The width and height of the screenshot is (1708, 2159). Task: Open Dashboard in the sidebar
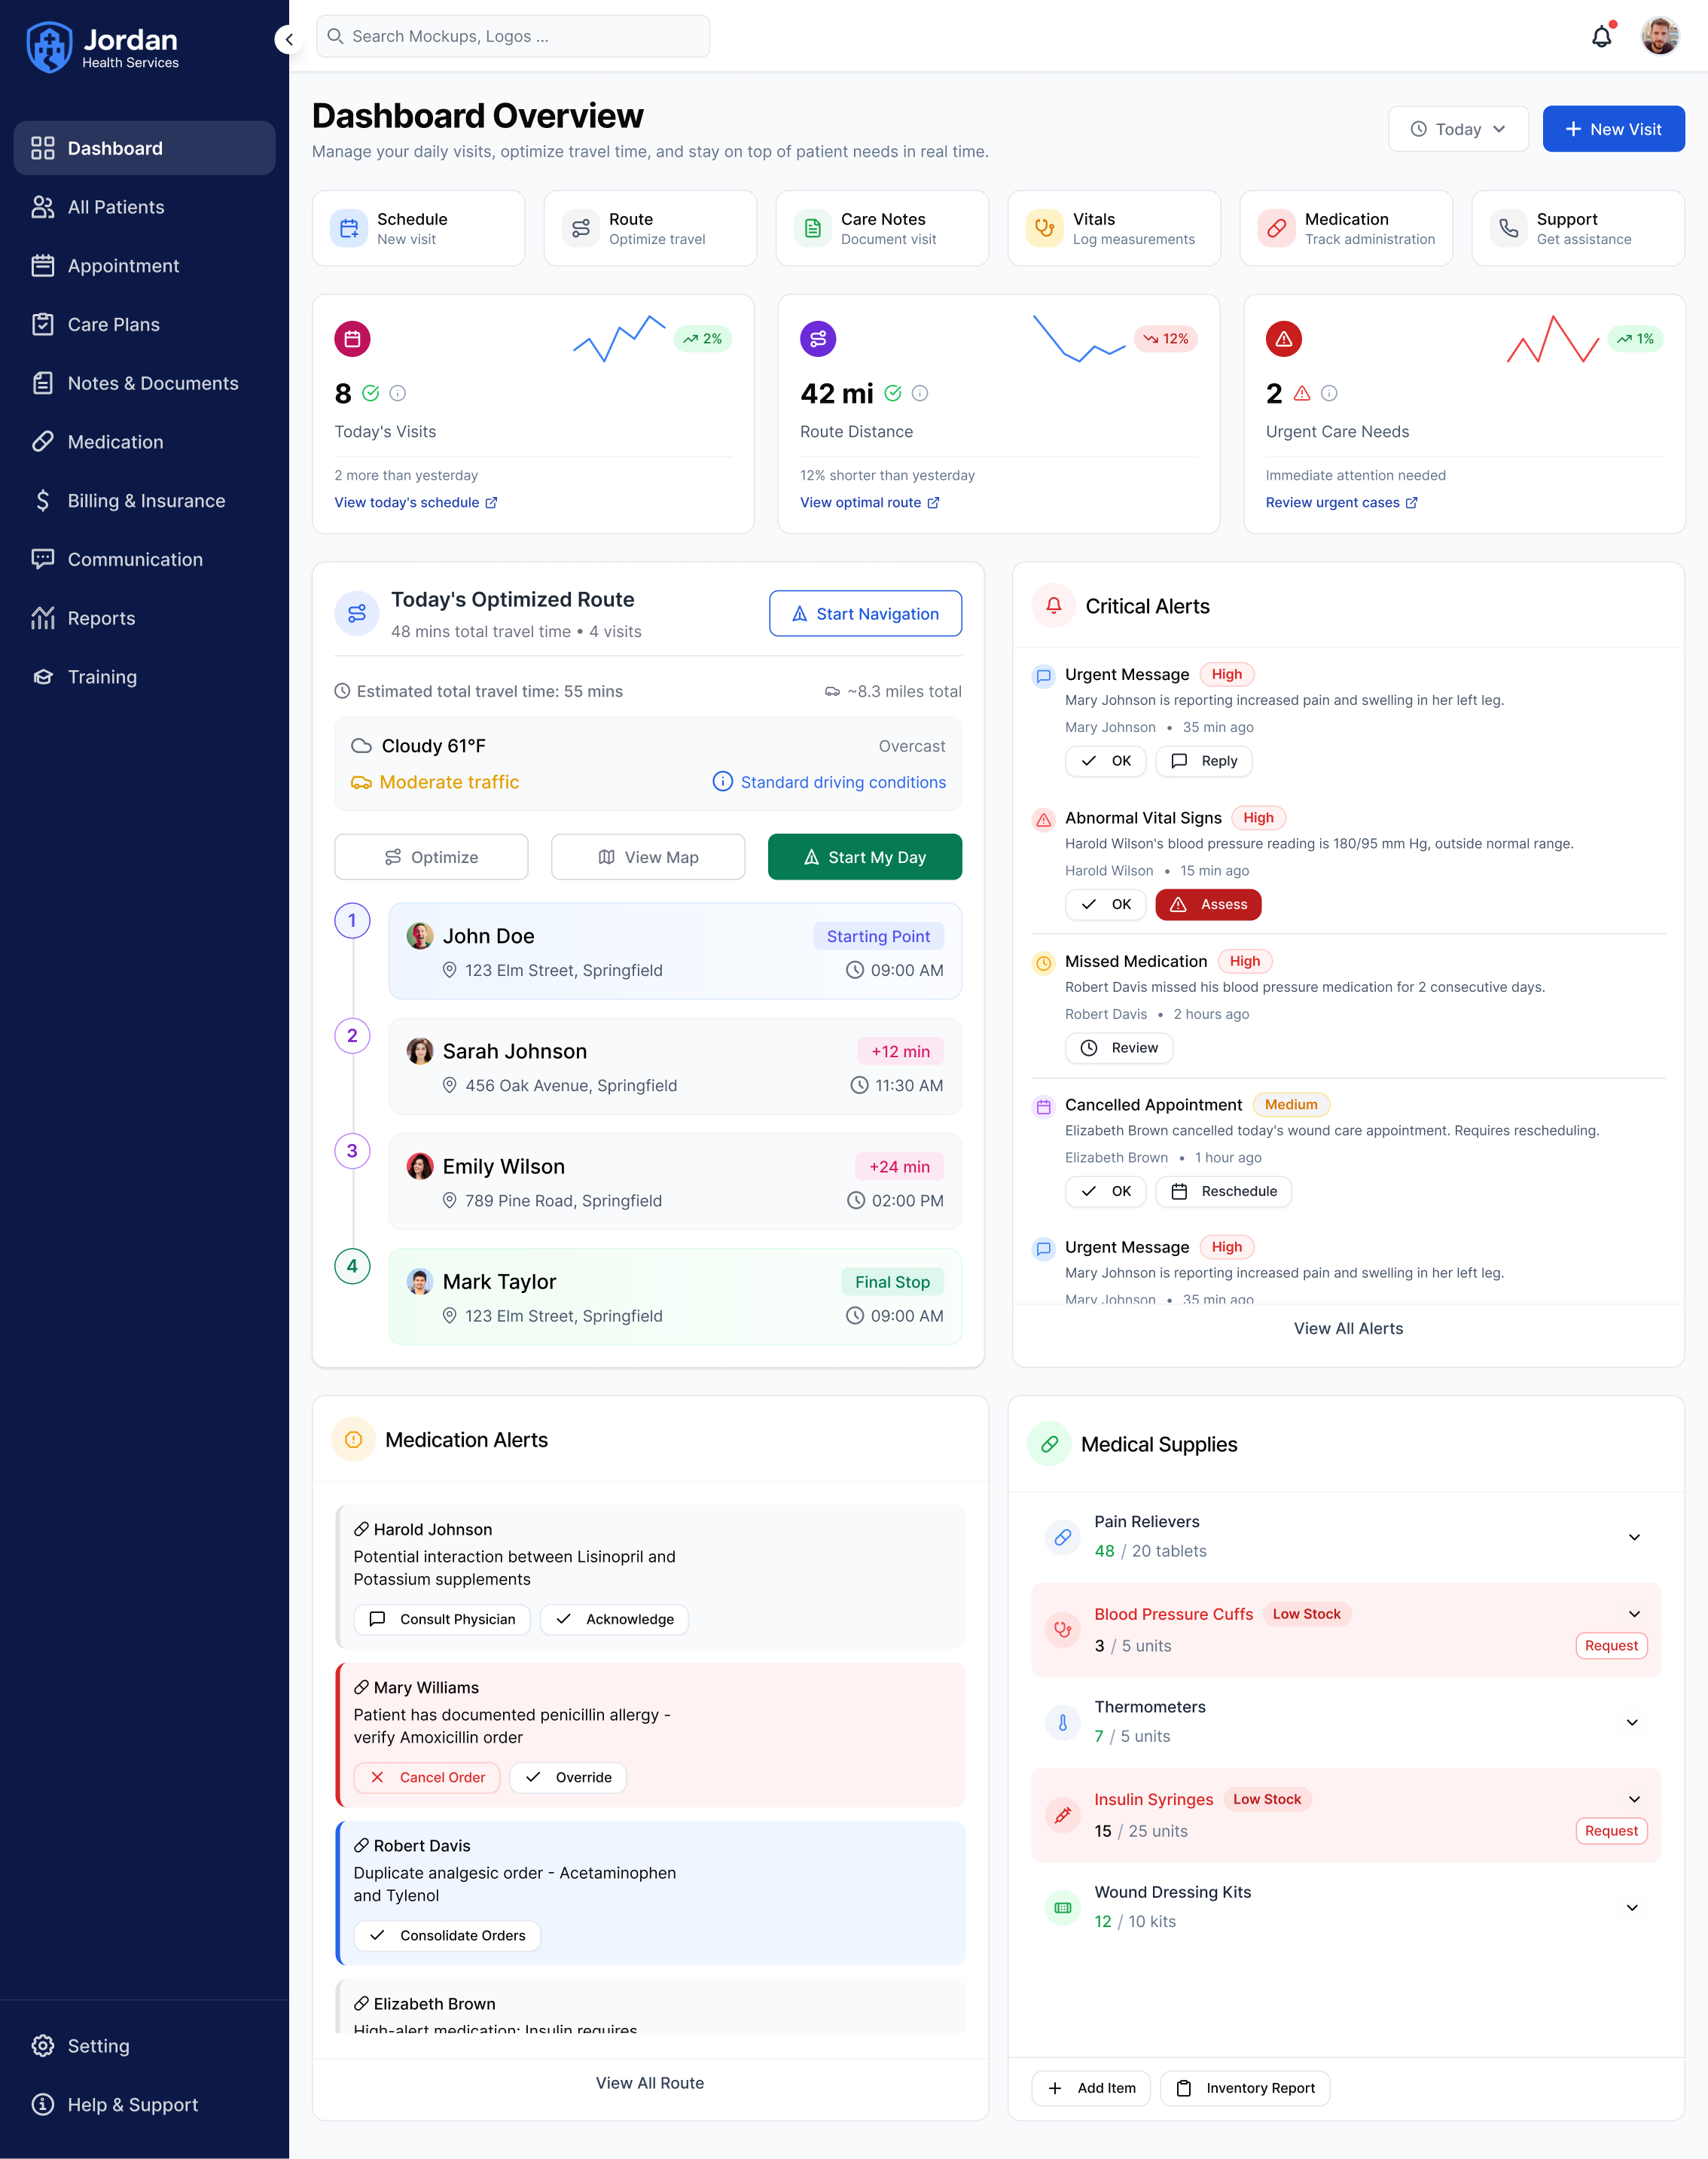(144, 148)
